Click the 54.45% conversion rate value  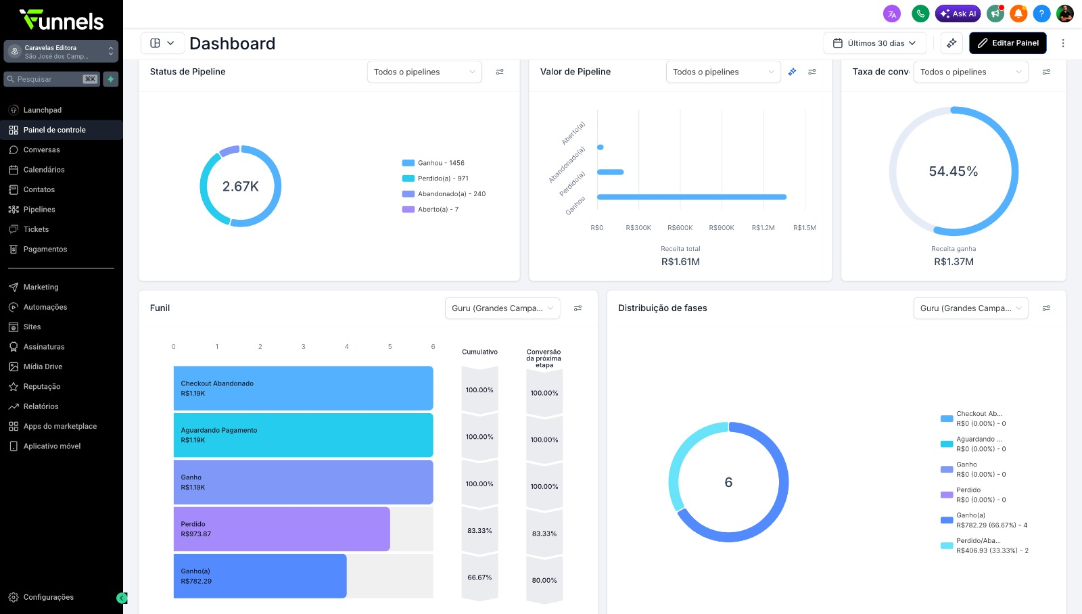click(954, 172)
